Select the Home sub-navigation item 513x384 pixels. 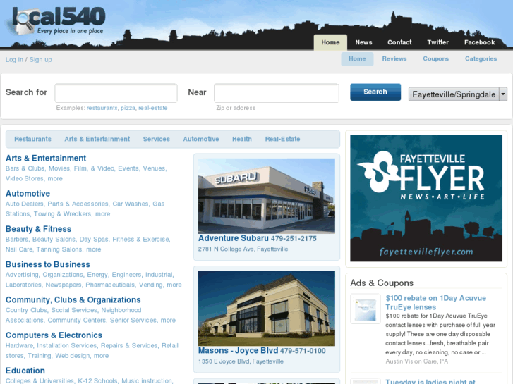click(x=357, y=58)
